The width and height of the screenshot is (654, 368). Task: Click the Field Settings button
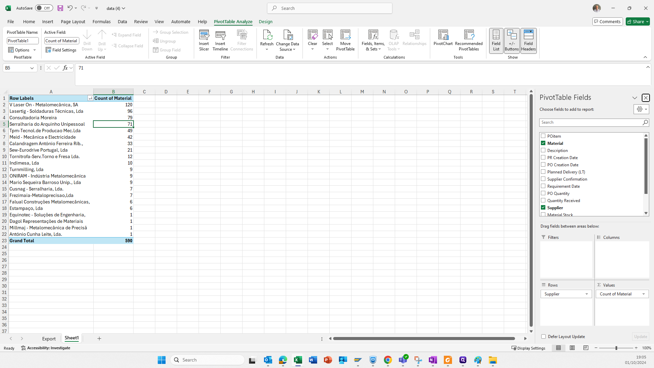61,50
